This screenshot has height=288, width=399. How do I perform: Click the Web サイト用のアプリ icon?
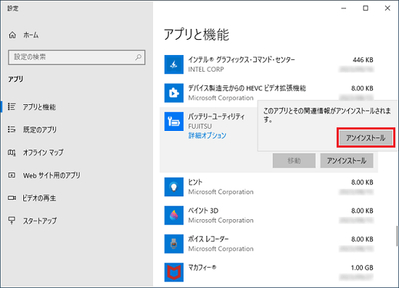12,175
